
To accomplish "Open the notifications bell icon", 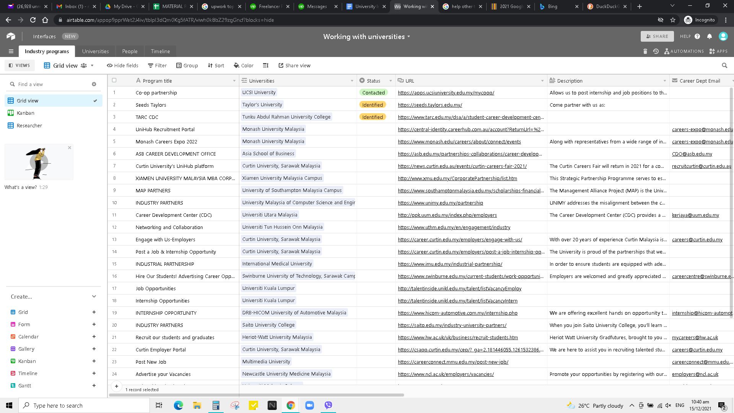I will click(x=710, y=36).
